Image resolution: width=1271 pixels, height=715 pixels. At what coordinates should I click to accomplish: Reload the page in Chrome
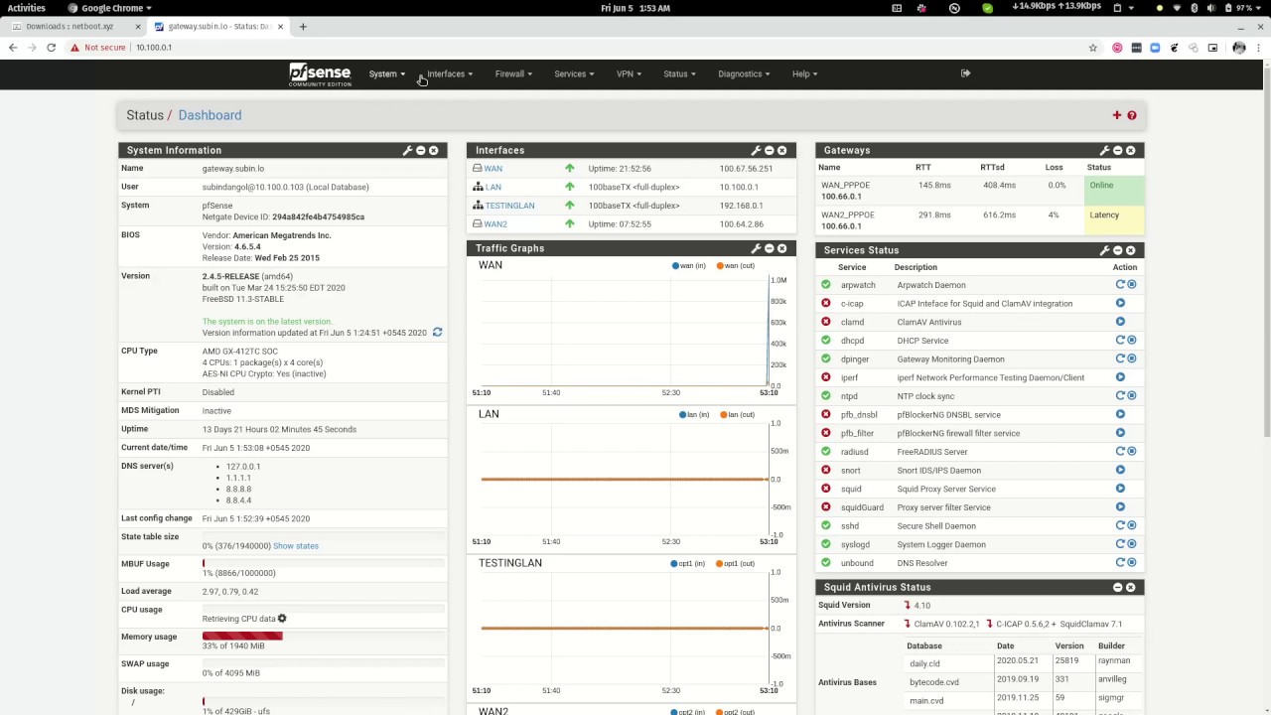coord(52,48)
